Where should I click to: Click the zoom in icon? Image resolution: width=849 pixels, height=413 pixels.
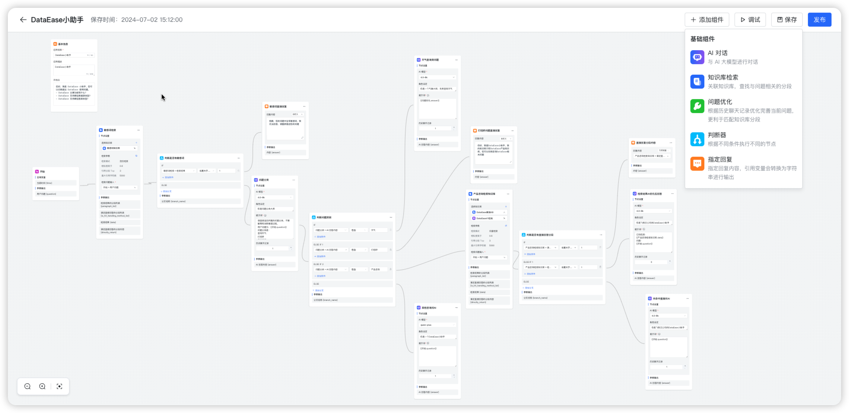coord(42,386)
